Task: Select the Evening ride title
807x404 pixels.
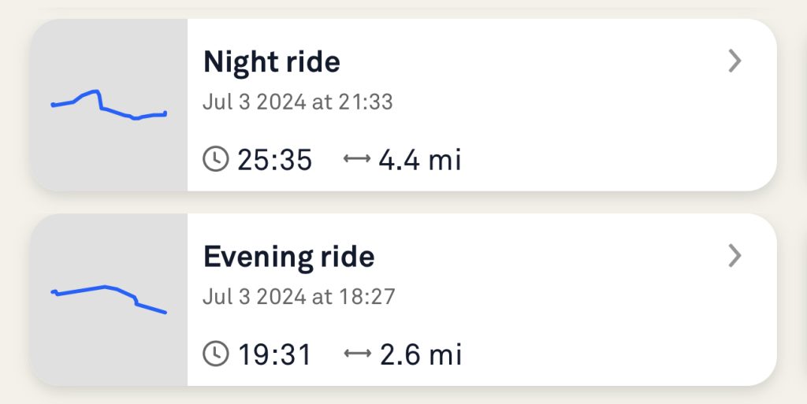Action: pos(288,257)
